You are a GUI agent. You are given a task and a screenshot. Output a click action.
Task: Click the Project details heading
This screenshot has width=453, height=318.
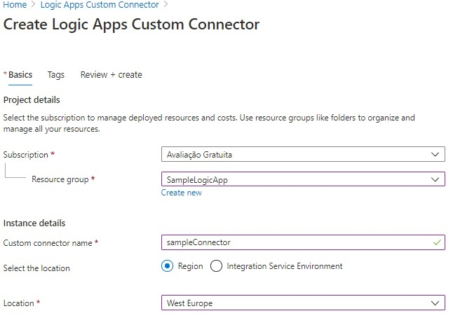pyautogui.click(x=32, y=100)
